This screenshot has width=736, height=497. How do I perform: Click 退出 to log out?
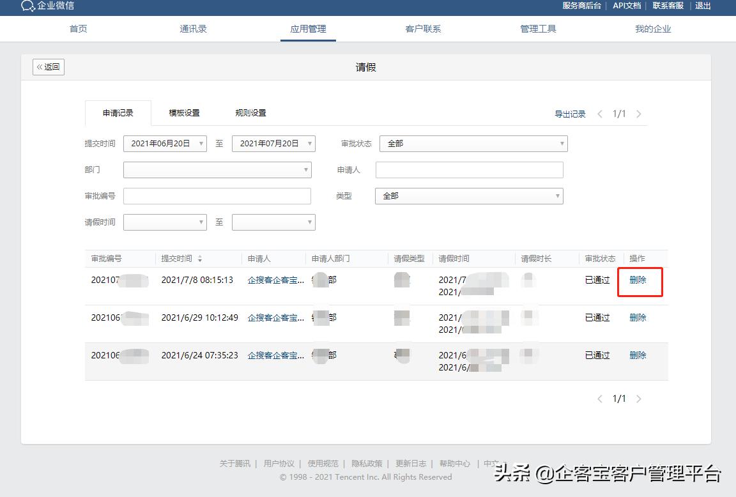[703, 6]
